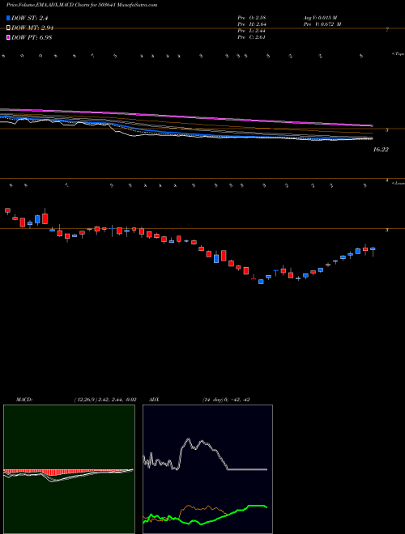405x534 pixels.
Task: Click the 'Avg V: 0.015 M' value
Action: [320, 17]
